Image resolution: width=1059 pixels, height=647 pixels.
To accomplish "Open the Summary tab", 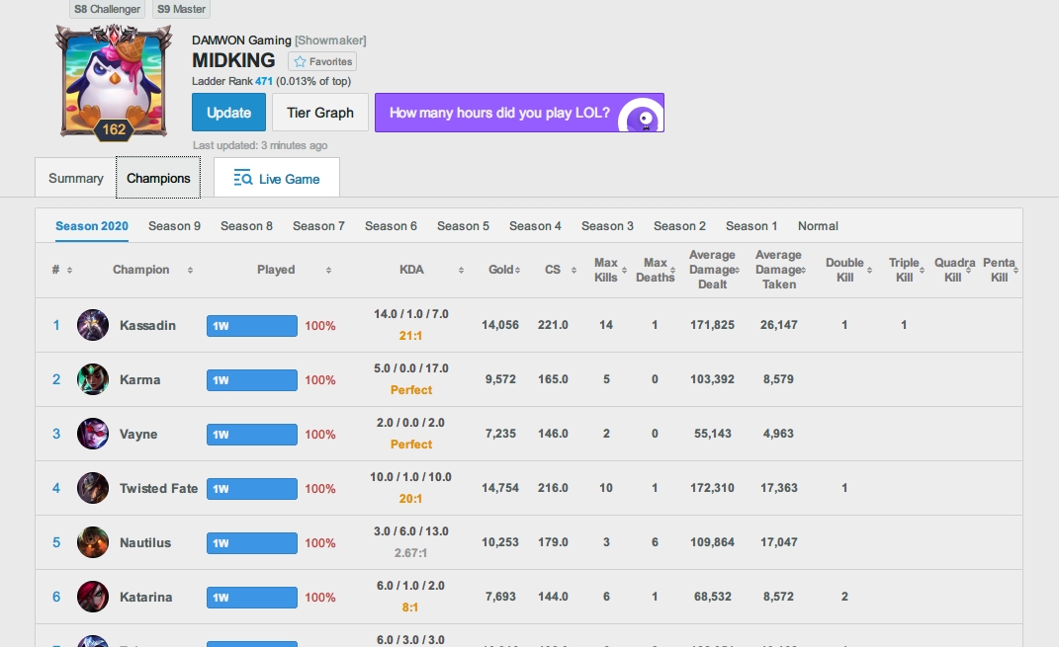I will [x=75, y=178].
